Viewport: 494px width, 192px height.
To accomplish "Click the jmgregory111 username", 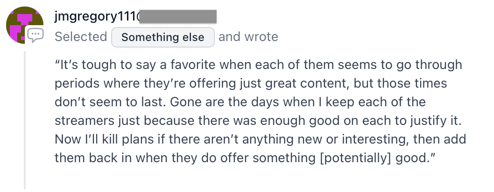I will coord(95,17).
